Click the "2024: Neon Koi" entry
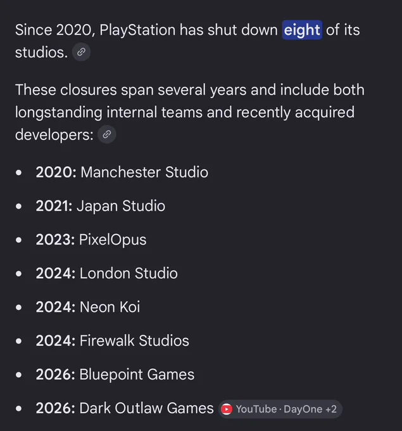402x431 pixels. pos(88,307)
